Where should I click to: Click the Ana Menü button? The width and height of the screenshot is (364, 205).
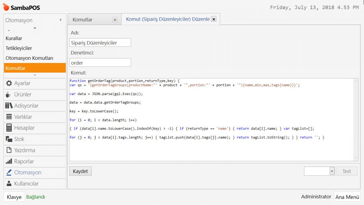(x=347, y=197)
